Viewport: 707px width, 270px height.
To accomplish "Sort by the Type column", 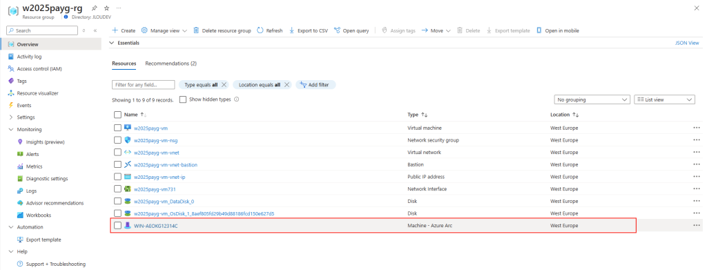I will pyautogui.click(x=417, y=115).
